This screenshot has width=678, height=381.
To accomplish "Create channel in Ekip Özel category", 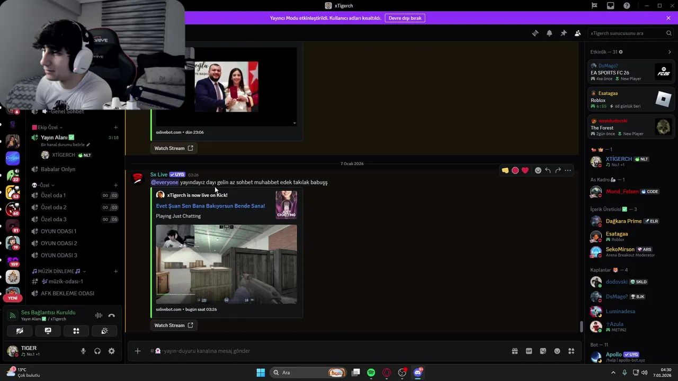I will tap(115, 127).
